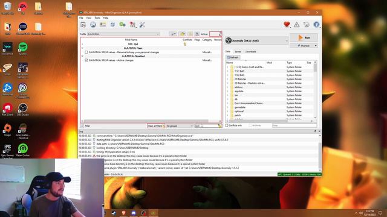Open the Profile G.A.M.M.A. dropdown
The width and height of the screenshot is (387, 217).
point(123,34)
